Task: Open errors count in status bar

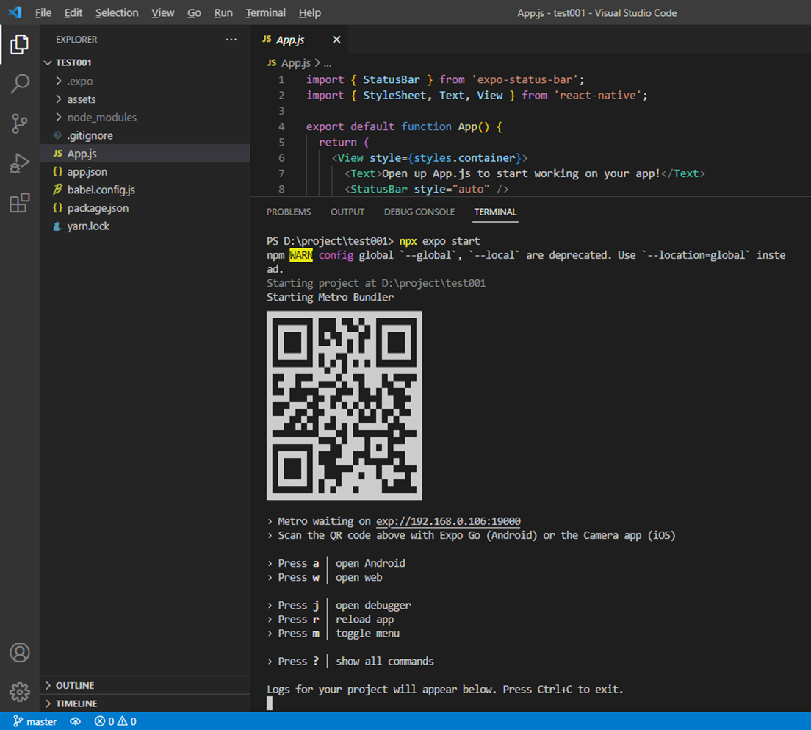Action: pyautogui.click(x=104, y=721)
